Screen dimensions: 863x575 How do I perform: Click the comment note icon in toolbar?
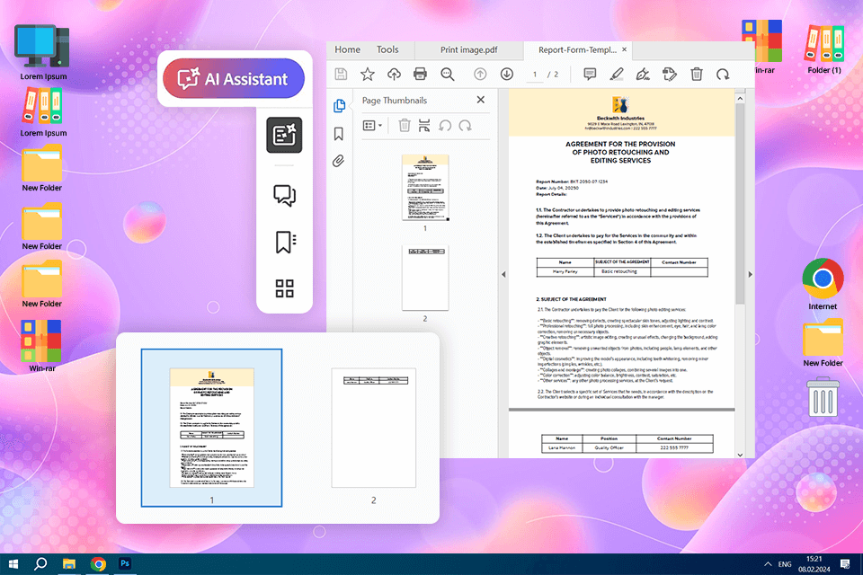click(x=590, y=75)
